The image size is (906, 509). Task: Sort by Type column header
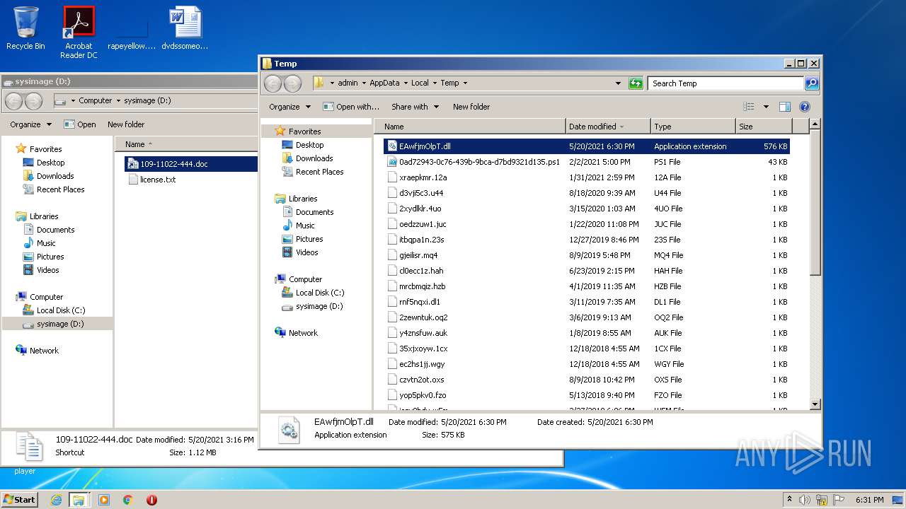[x=693, y=127]
